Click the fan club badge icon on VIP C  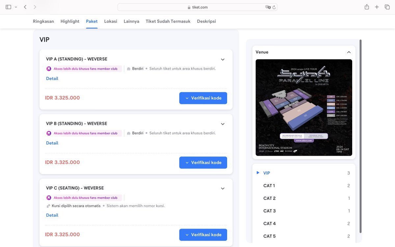pyautogui.click(x=49, y=198)
